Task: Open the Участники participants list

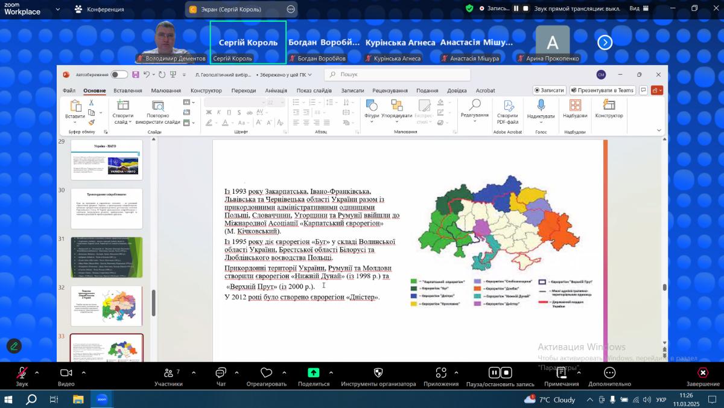Action: (168, 373)
